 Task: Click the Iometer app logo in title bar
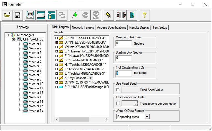point(5,4)
